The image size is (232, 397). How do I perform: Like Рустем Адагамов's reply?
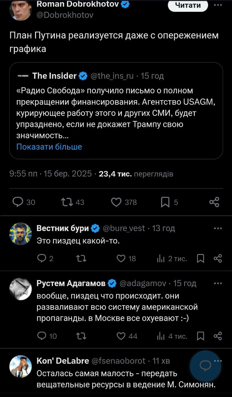121,336
